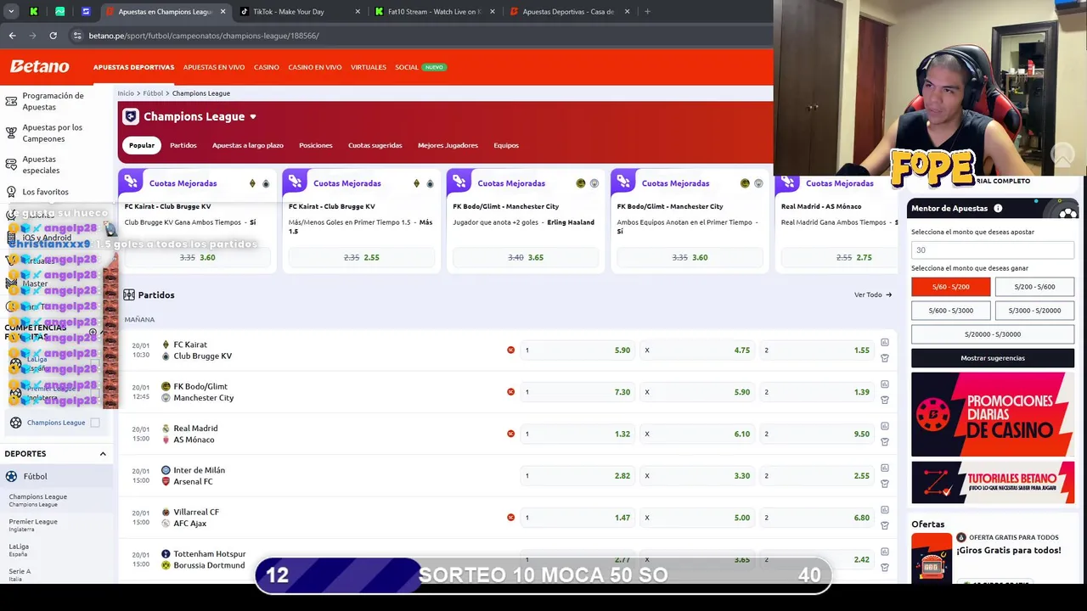Click the Betano logo
The image size is (1087, 611).
(39, 67)
